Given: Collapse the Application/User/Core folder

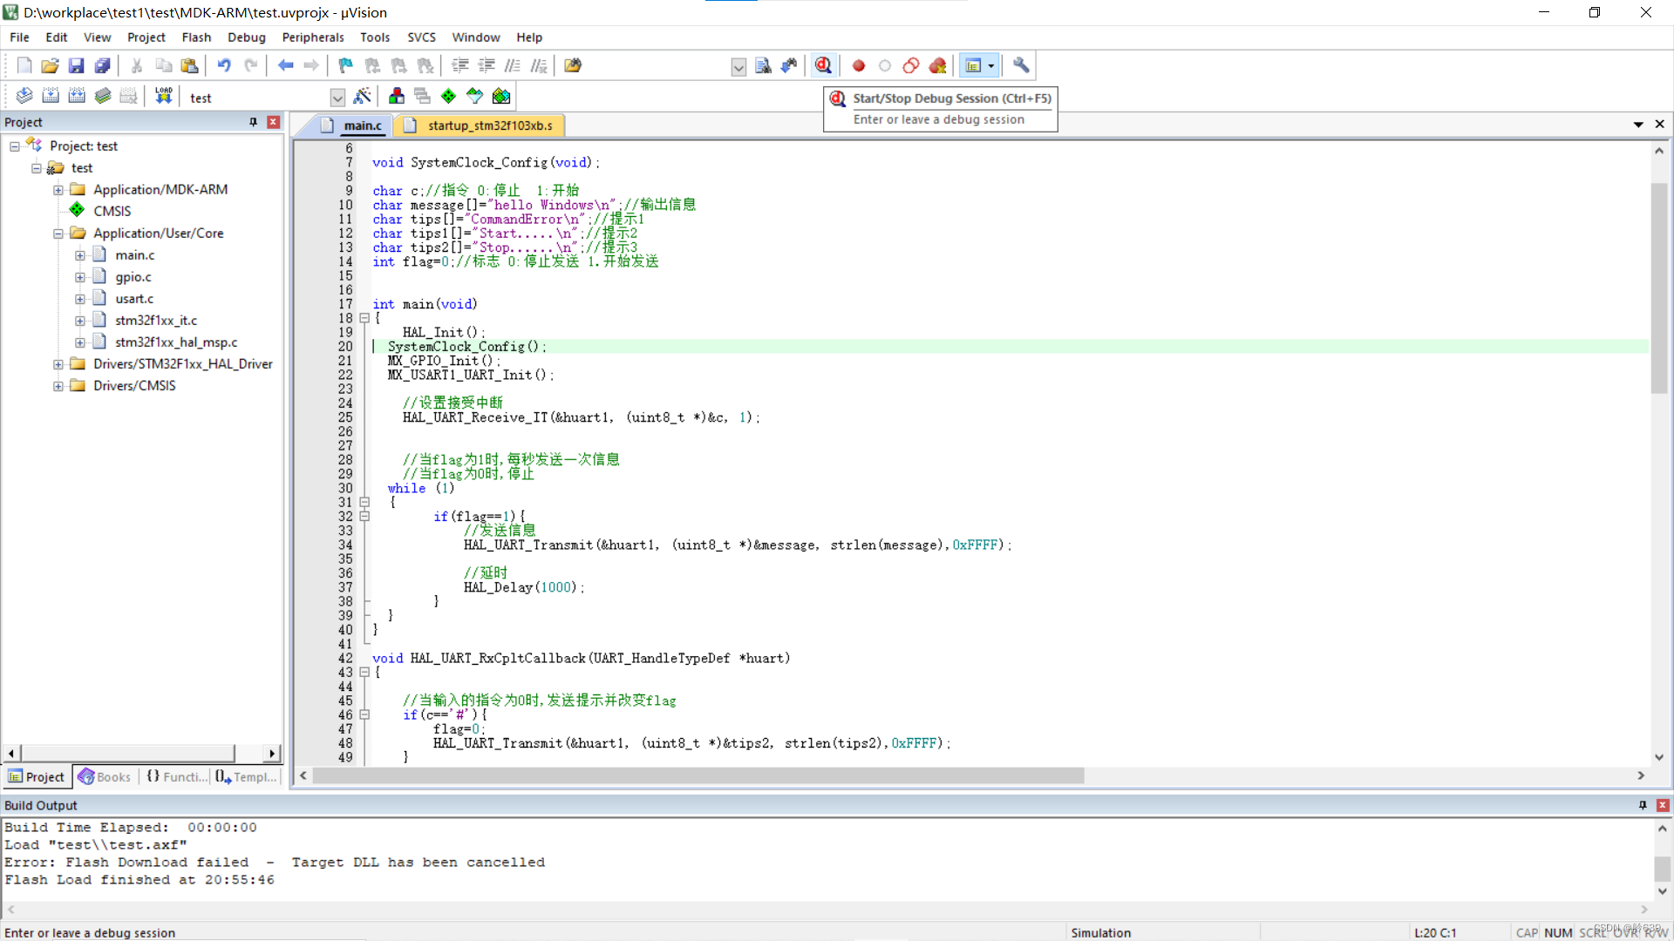Looking at the screenshot, I should 58,234.
